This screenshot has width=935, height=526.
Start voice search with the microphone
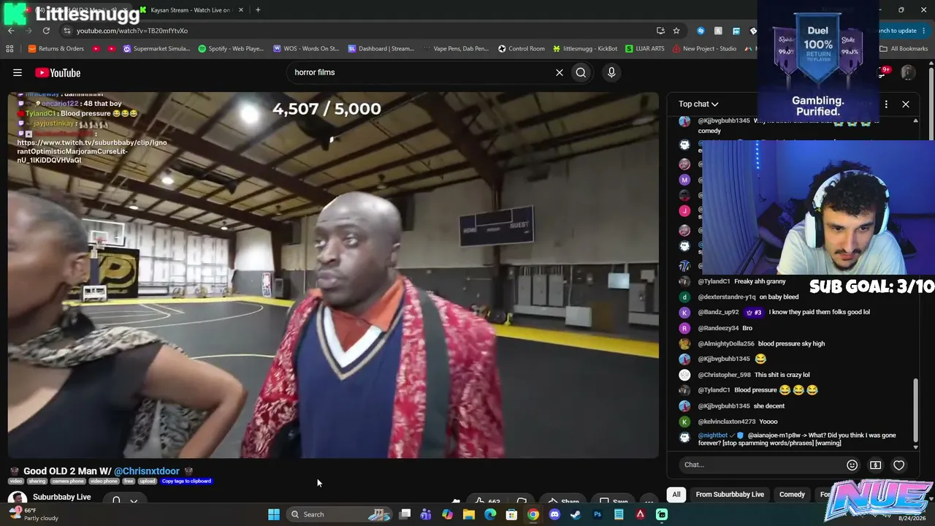[611, 72]
